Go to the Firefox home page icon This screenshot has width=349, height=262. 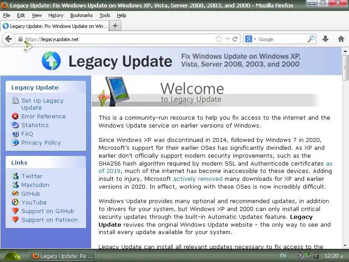click(x=341, y=39)
